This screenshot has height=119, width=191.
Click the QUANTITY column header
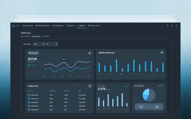67,91
